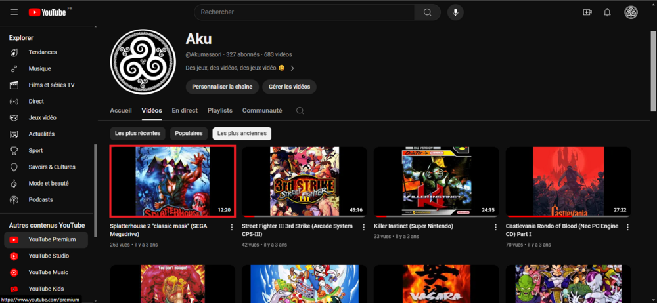Filter videos by Populaires
This screenshot has height=303, width=657.
click(x=189, y=134)
